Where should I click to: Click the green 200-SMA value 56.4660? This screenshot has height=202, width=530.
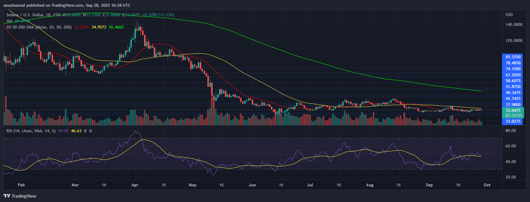tap(116, 27)
